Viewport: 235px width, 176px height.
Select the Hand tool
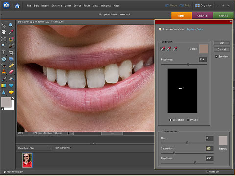coord(4,32)
